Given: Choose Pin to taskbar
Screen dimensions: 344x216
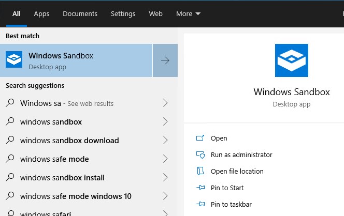Looking at the screenshot, I should pyautogui.click(x=231, y=205).
